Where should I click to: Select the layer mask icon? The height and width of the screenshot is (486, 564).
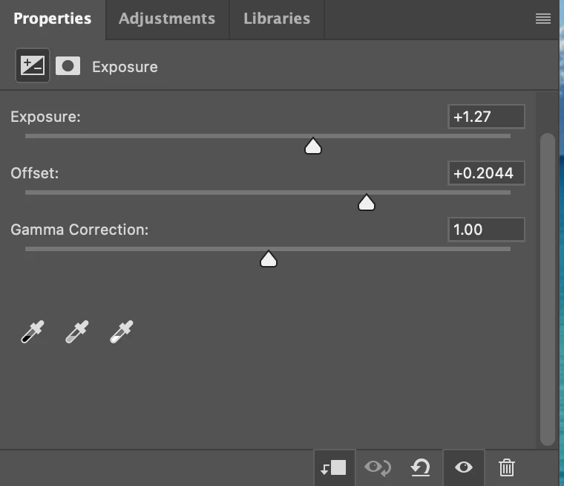pos(68,66)
